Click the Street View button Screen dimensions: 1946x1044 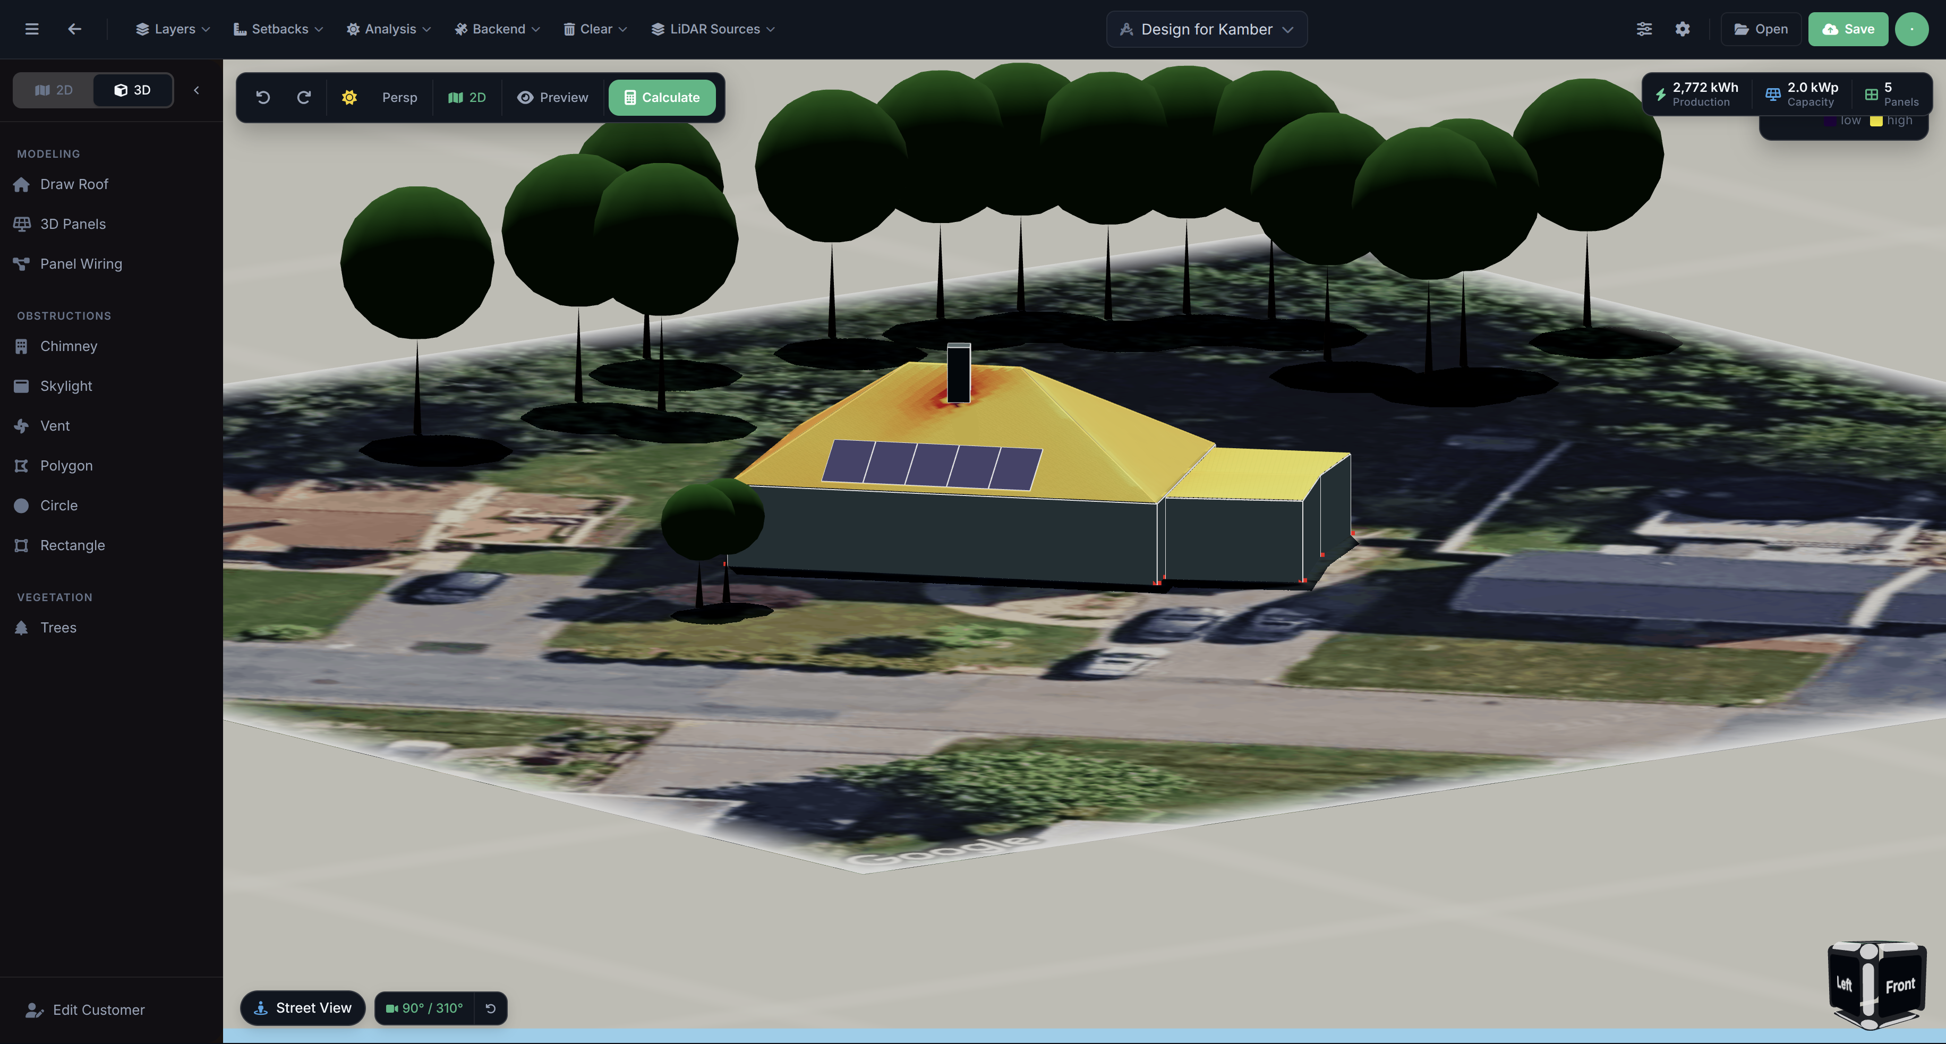click(302, 1008)
